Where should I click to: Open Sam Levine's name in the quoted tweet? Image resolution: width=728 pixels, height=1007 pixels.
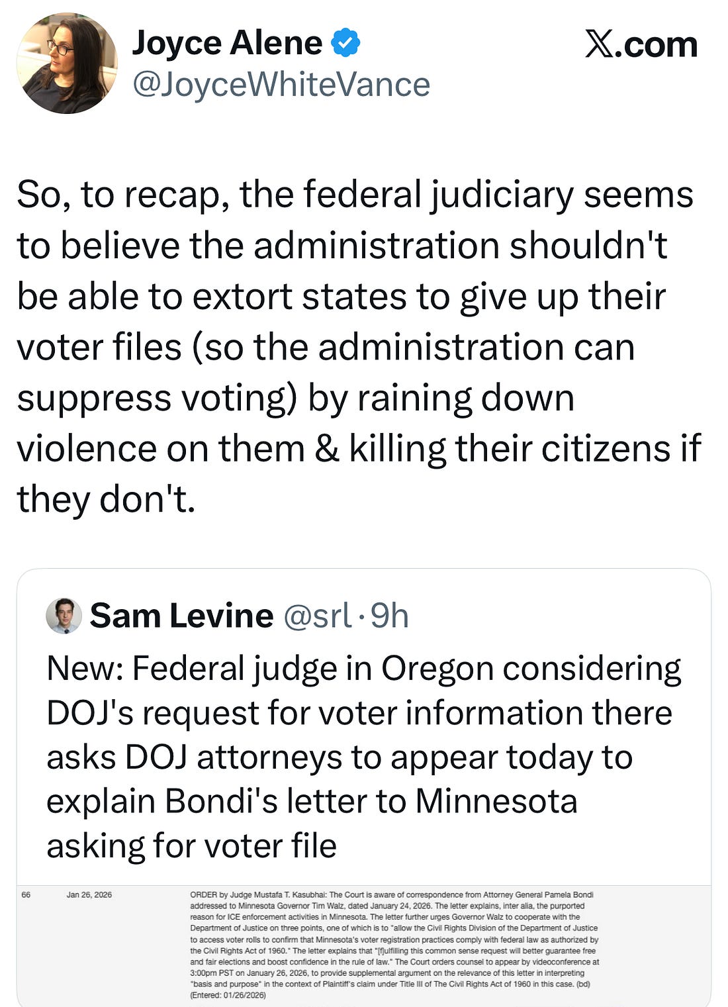coord(181,616)
